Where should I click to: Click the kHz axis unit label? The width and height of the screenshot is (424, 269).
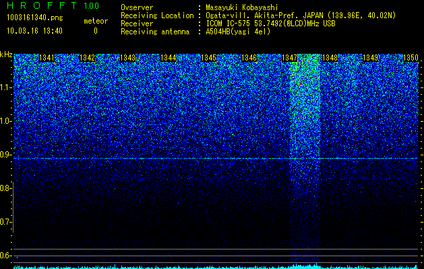point(6,54)
